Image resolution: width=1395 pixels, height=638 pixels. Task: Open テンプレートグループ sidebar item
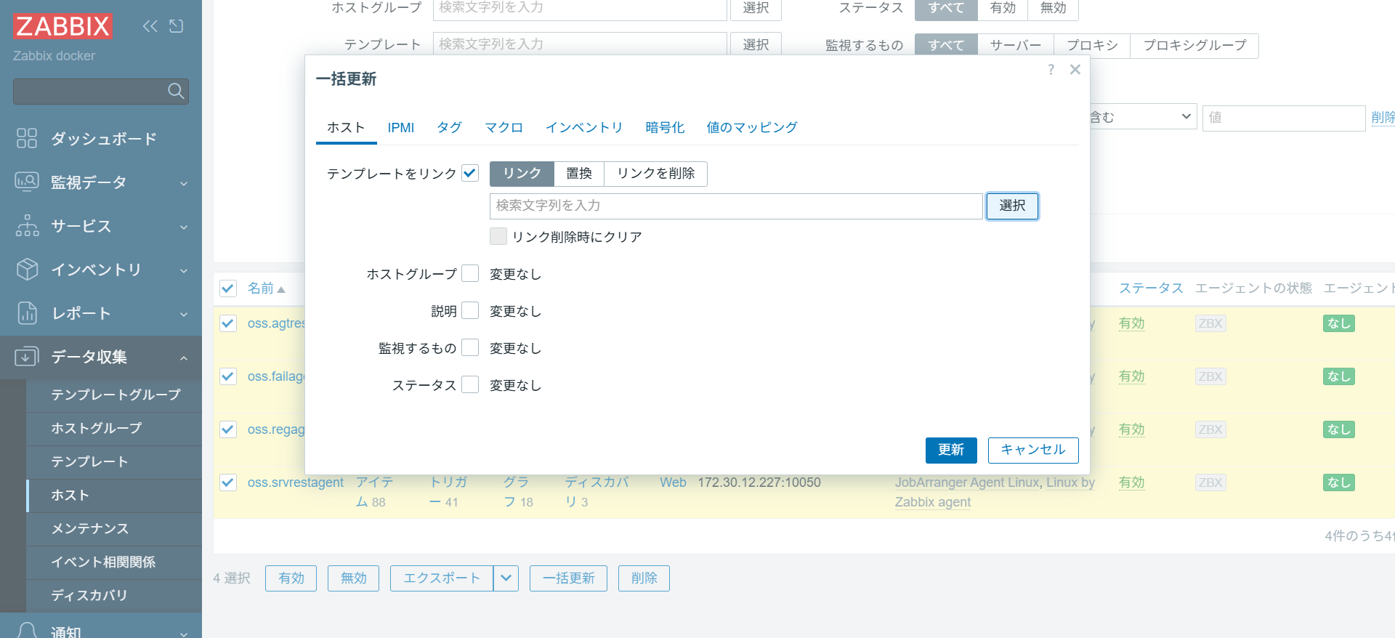116,395
